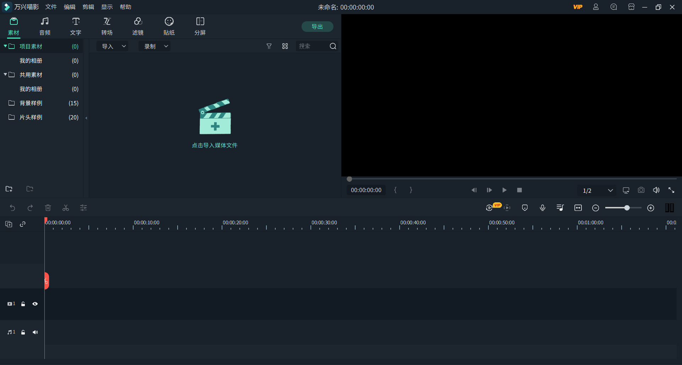Click the filter funnel icon in the media panel
Image resolution: width=682 pixels, height=365 pixels.
pyautogui.click(x=269, y=46)
